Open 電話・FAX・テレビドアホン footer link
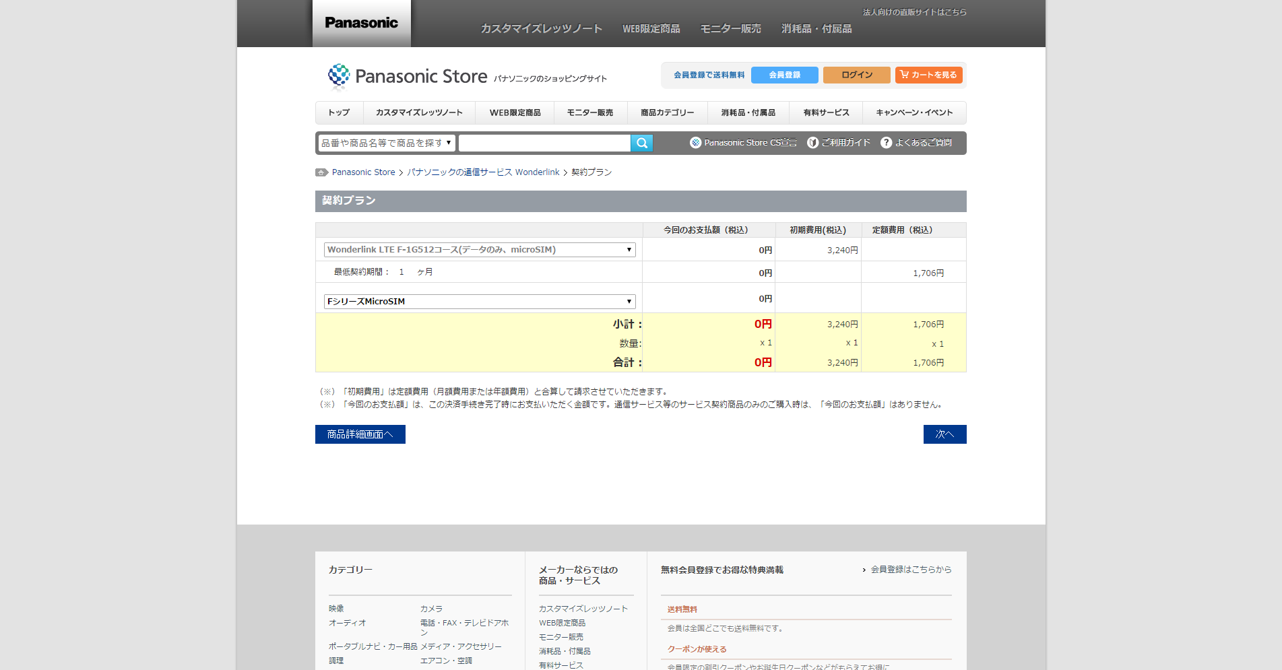 (464, 628)
